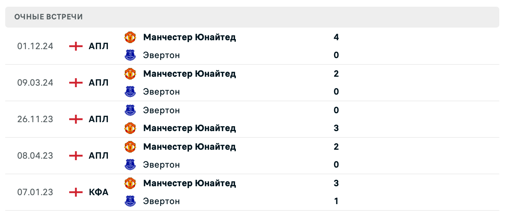Viewport: 506px width, 219px height.
Task: Click the АПЛ label for the 08.04.23 match
Action: pyautogui.click(x=99, y=156)
